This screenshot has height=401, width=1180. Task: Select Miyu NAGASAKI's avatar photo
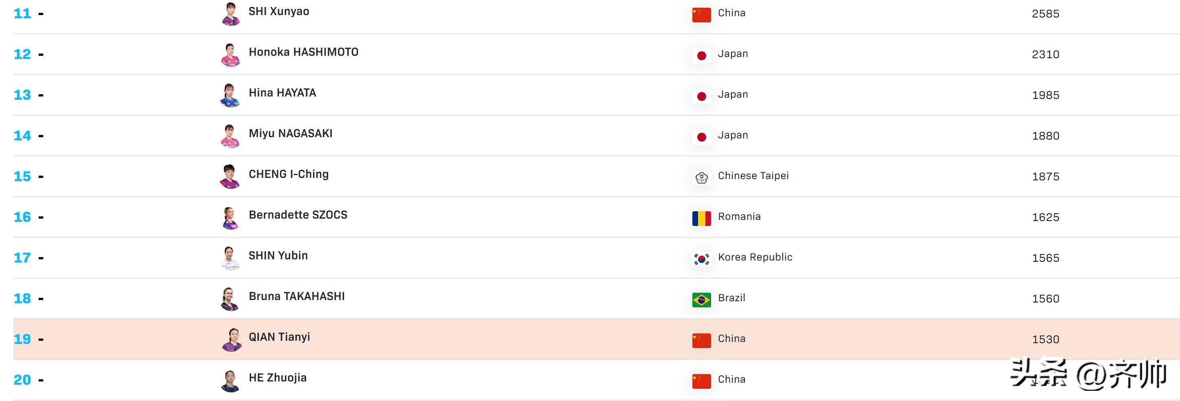click(230, 136)
